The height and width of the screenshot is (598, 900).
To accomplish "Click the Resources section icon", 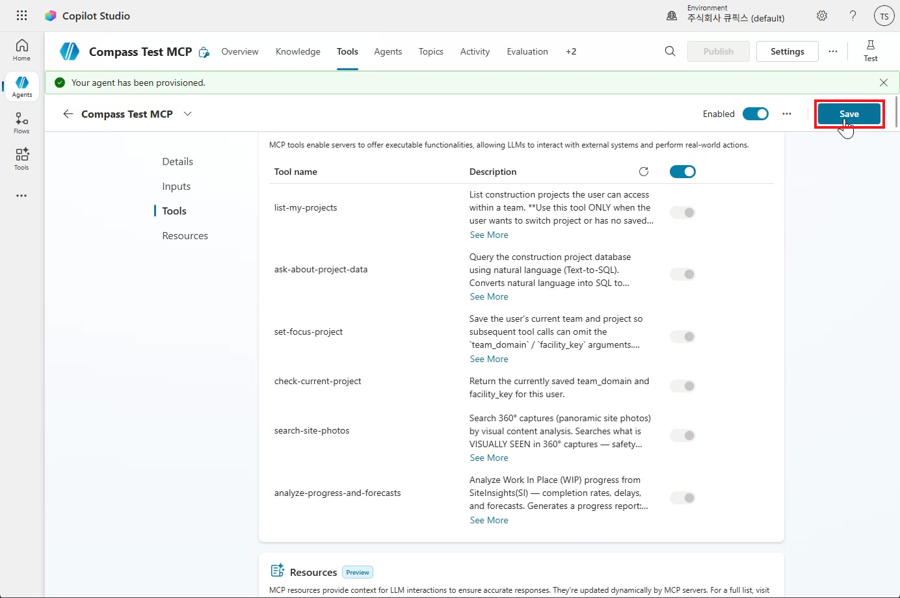I will (x=278, y=571).
